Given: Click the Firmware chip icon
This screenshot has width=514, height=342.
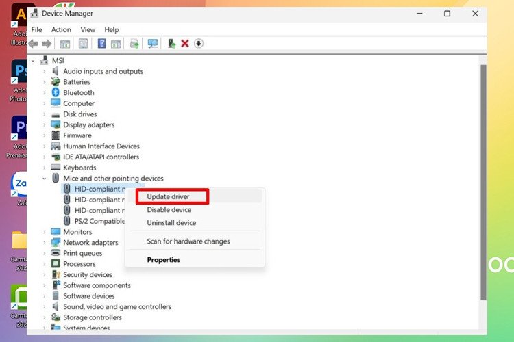Looking at the screenshot, I should 56,135.
